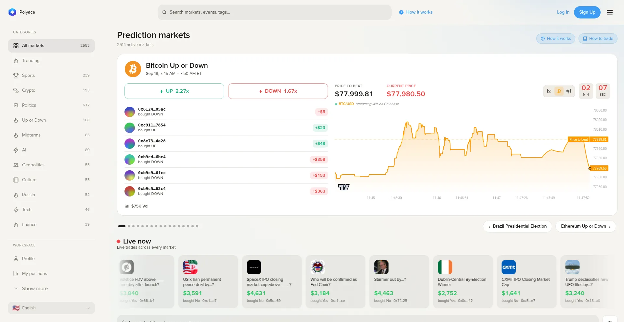Click the Sign Up button
This screenshot has width=624, height=322.
[x=587, y=12]
